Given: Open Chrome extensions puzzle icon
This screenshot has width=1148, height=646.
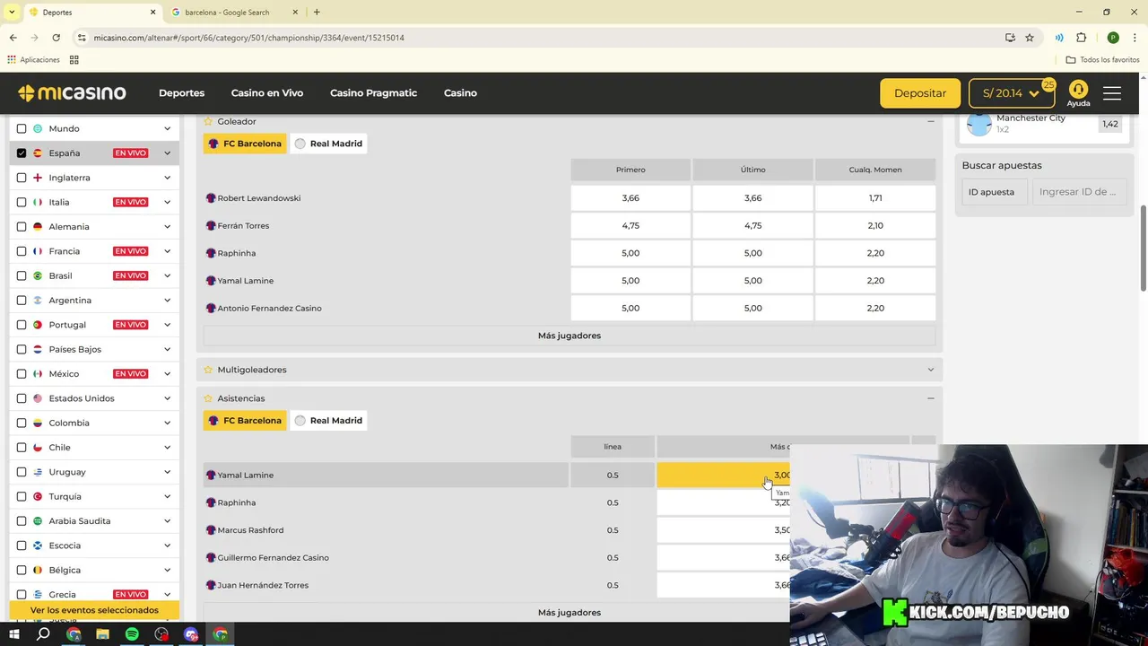Looking at the screenshot, I should coord(1081,38).
